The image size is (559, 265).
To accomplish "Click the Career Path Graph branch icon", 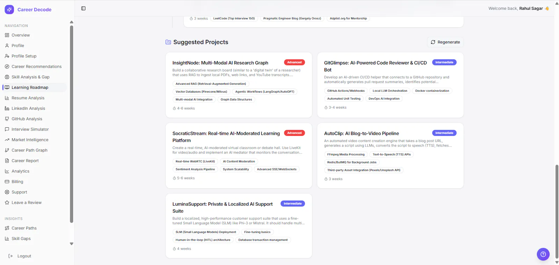I will [x=7, y=150].
